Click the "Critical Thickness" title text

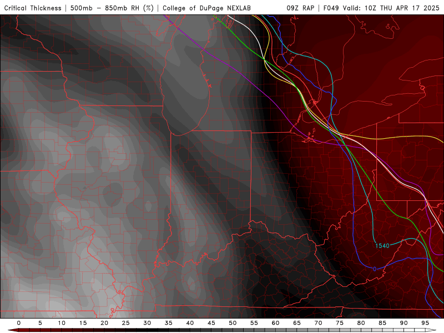coord(33,8)
